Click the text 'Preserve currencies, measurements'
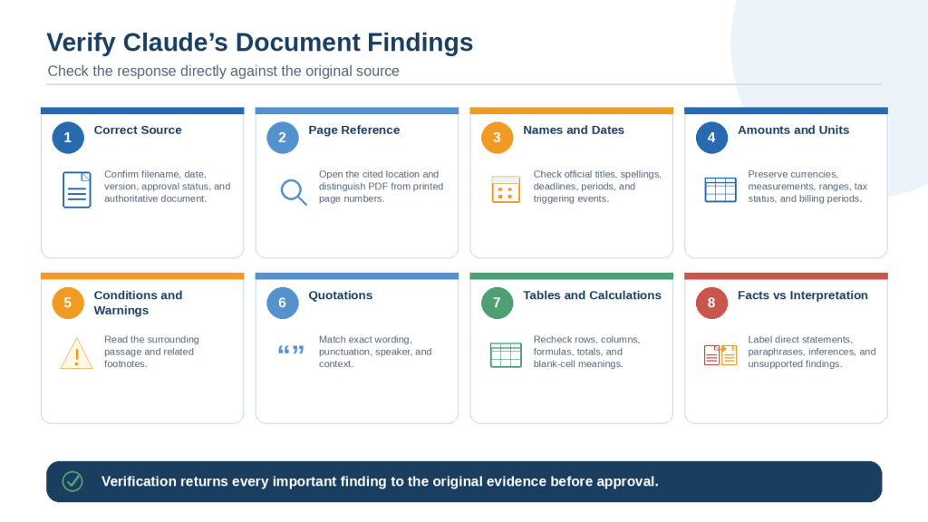The image size is (928, 522). [807, 187]
